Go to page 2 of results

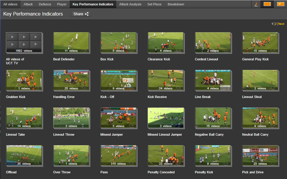click(x=275, y=24)
